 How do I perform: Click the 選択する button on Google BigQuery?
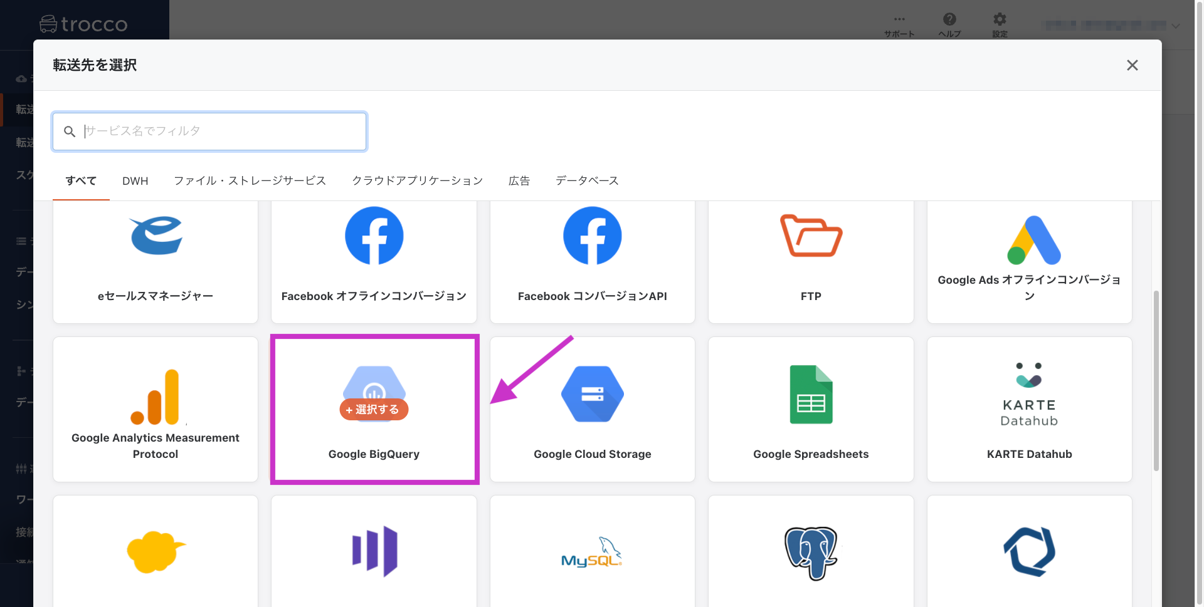pos(374,409)
